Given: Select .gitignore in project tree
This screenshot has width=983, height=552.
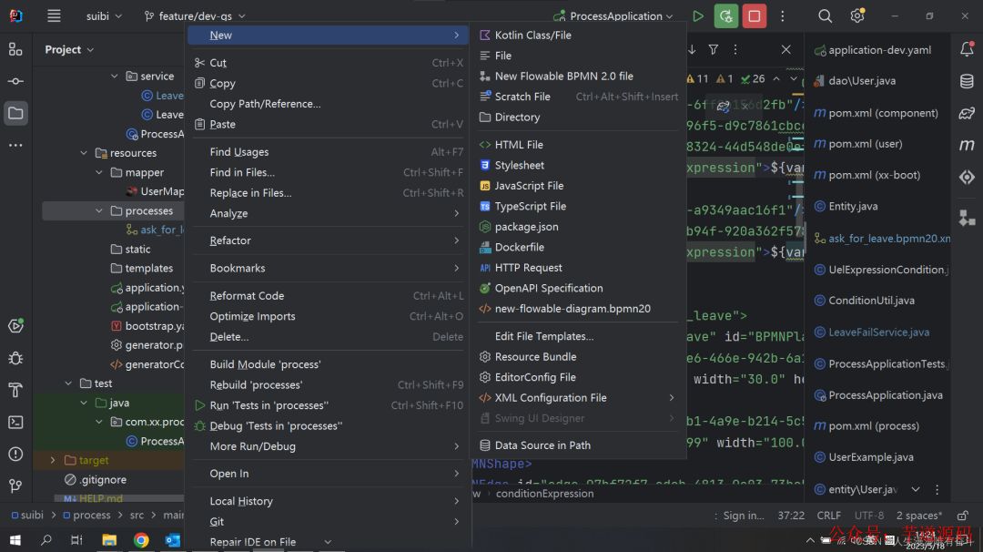Looking at the screenshot, I should pyautogui.click(x=104, y=479).
